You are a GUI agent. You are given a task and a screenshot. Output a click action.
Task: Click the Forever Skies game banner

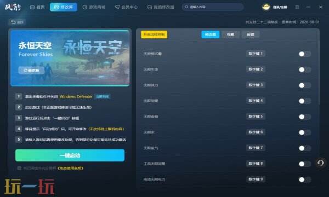click(x=70, y=57)
